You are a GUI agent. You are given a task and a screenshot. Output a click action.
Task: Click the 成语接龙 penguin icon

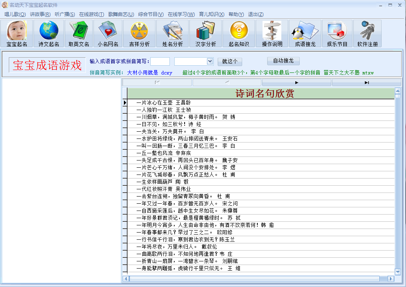[x=305, y=34]
